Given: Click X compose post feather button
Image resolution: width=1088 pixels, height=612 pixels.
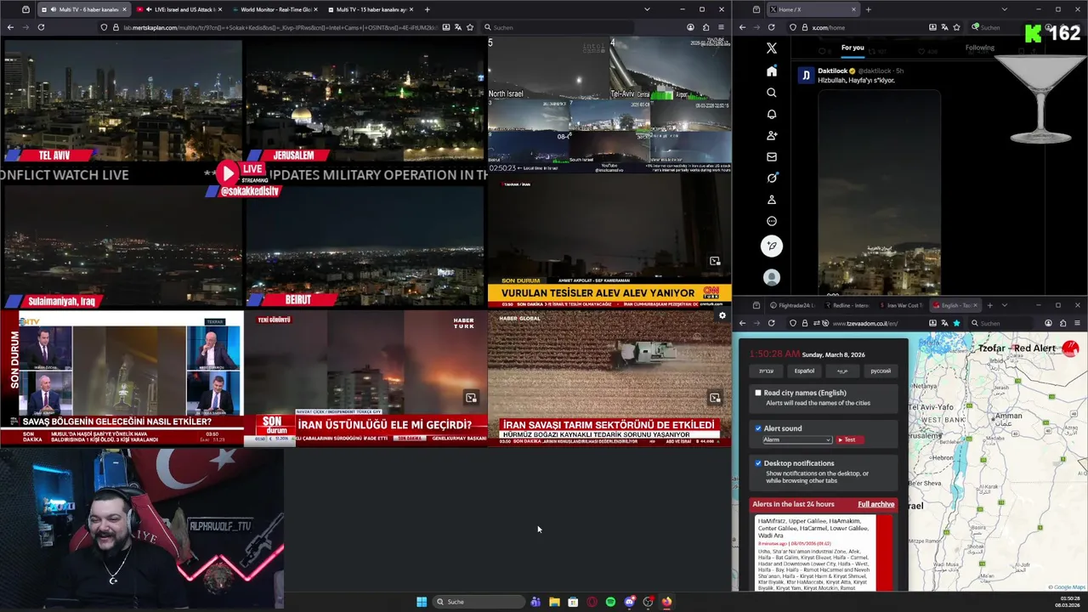Looking at the screenshot, I should point(772,246).
